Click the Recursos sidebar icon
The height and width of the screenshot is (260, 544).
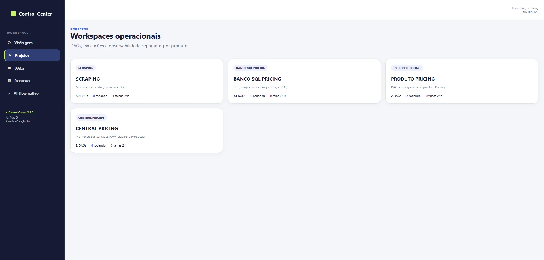tap(9, 81)
